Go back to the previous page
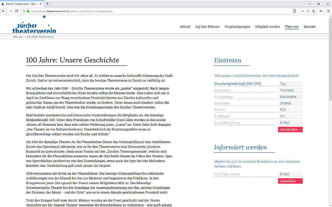 tap(4, 11)
